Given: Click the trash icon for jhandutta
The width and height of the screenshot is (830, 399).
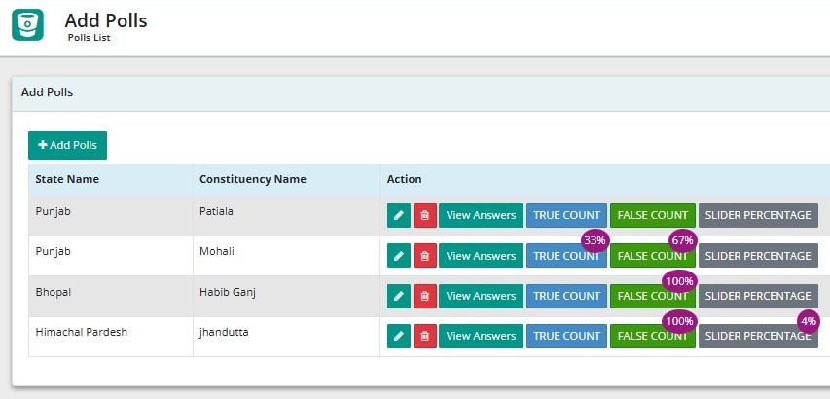Looking at the screenshot, I should click(425, 336).
